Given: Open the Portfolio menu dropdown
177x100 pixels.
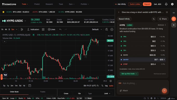Looking at the screenshot, I should click(85, 4).
